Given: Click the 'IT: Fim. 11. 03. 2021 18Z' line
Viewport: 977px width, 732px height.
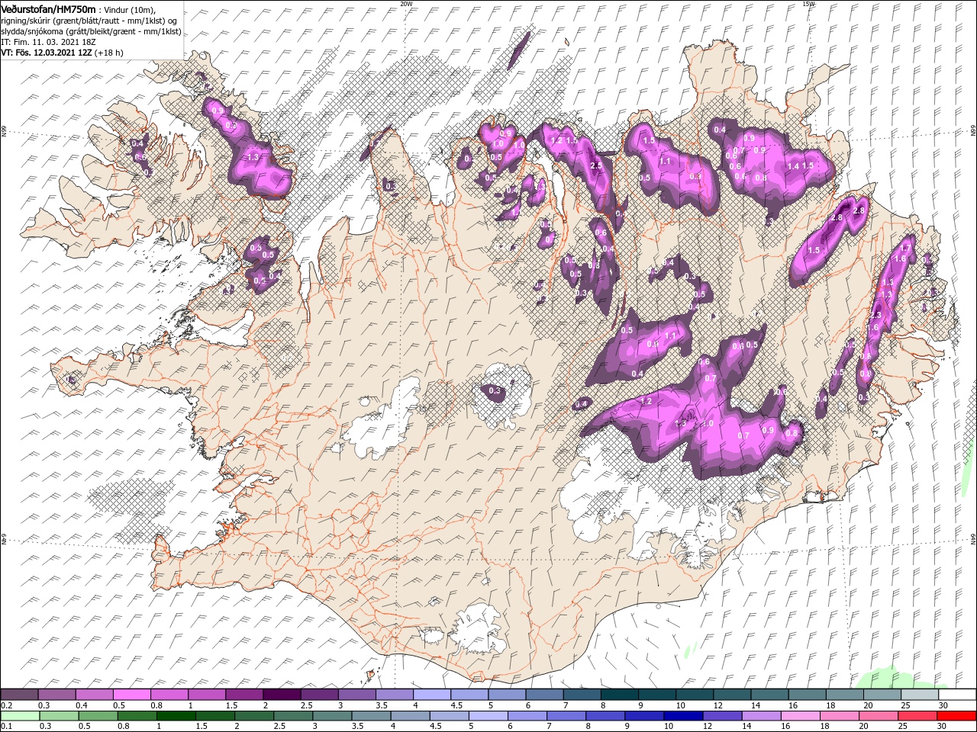Looking at the screenshot, I should [x=47, y=42].
